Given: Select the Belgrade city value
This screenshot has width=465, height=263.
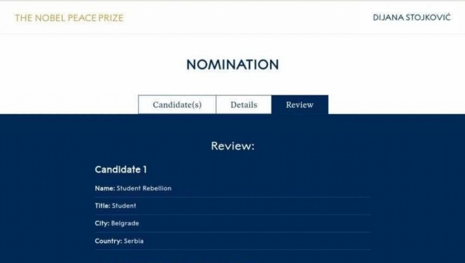Looking at the screenshot, I should 125,223.
